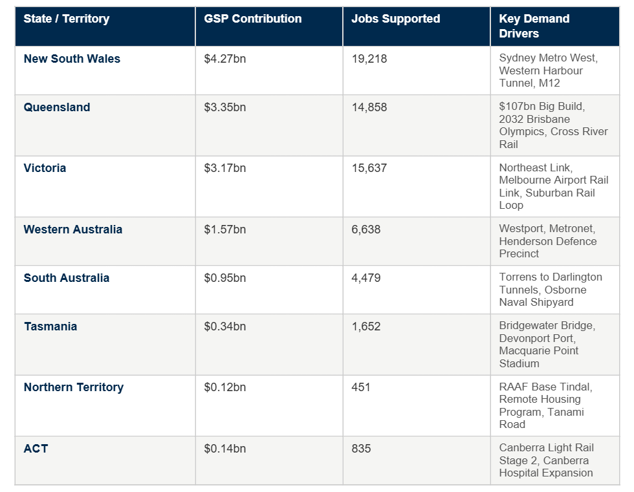The width and height of the screenshot is (634, 492).
Task: Click the State / Territory column header
Action: point(67,19)
